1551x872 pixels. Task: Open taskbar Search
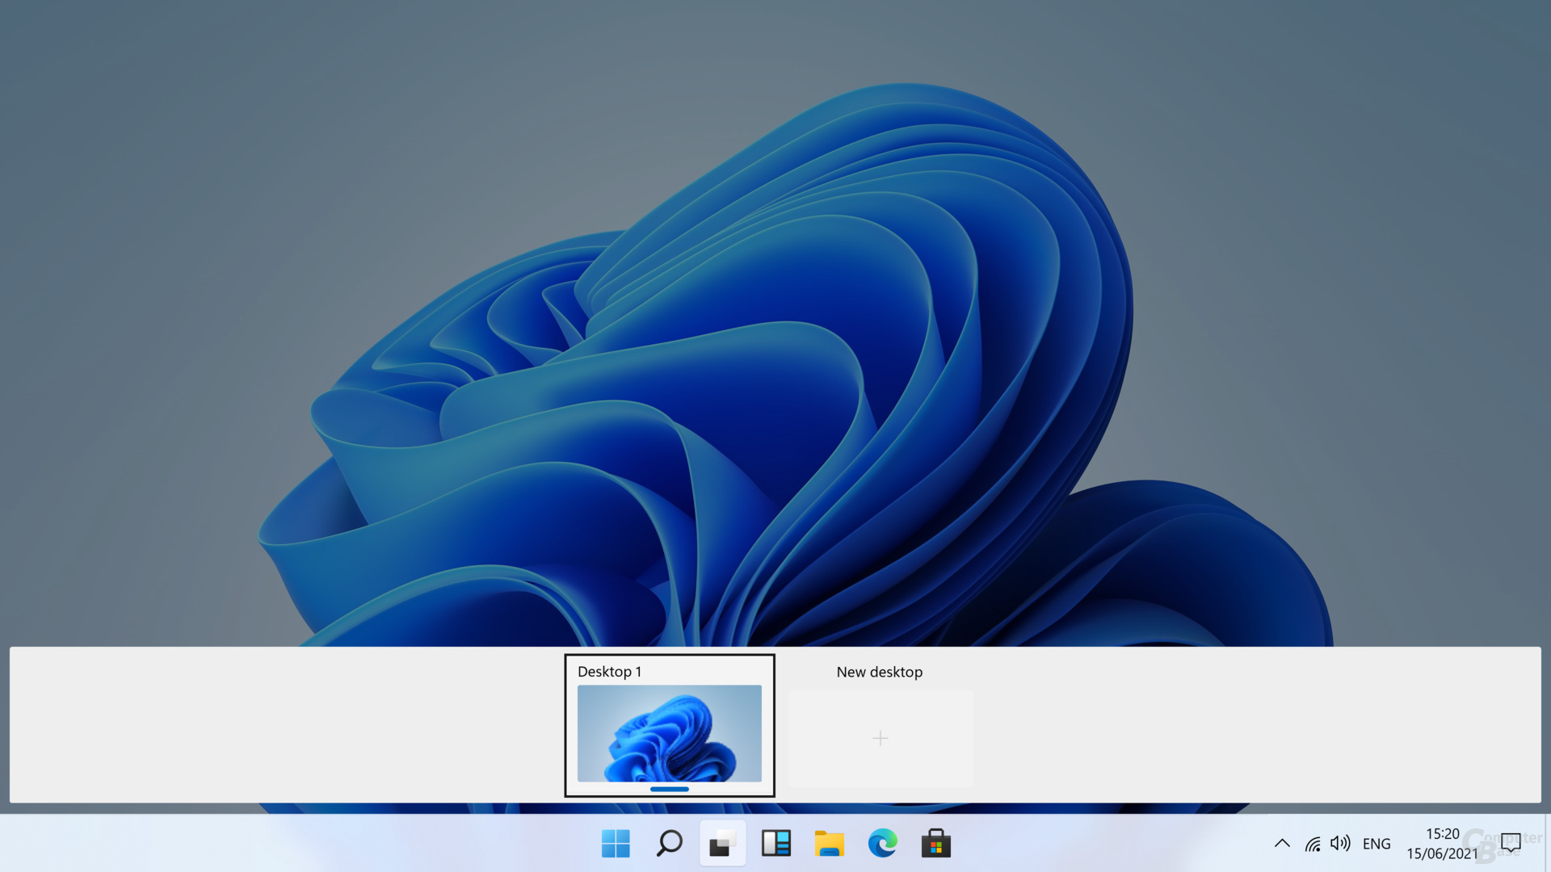[x=669, y=844]
